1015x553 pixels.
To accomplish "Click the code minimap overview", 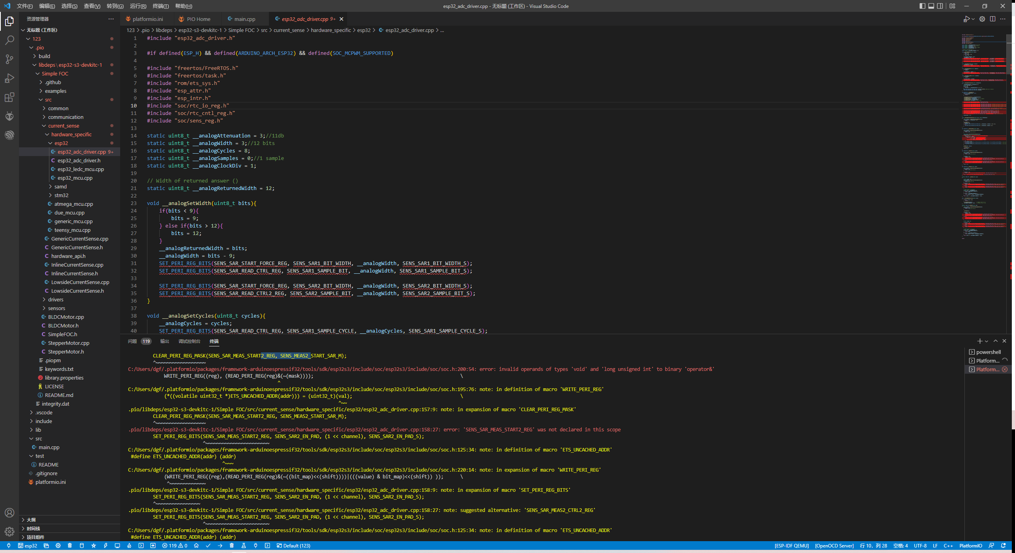I will pos(984,136).
